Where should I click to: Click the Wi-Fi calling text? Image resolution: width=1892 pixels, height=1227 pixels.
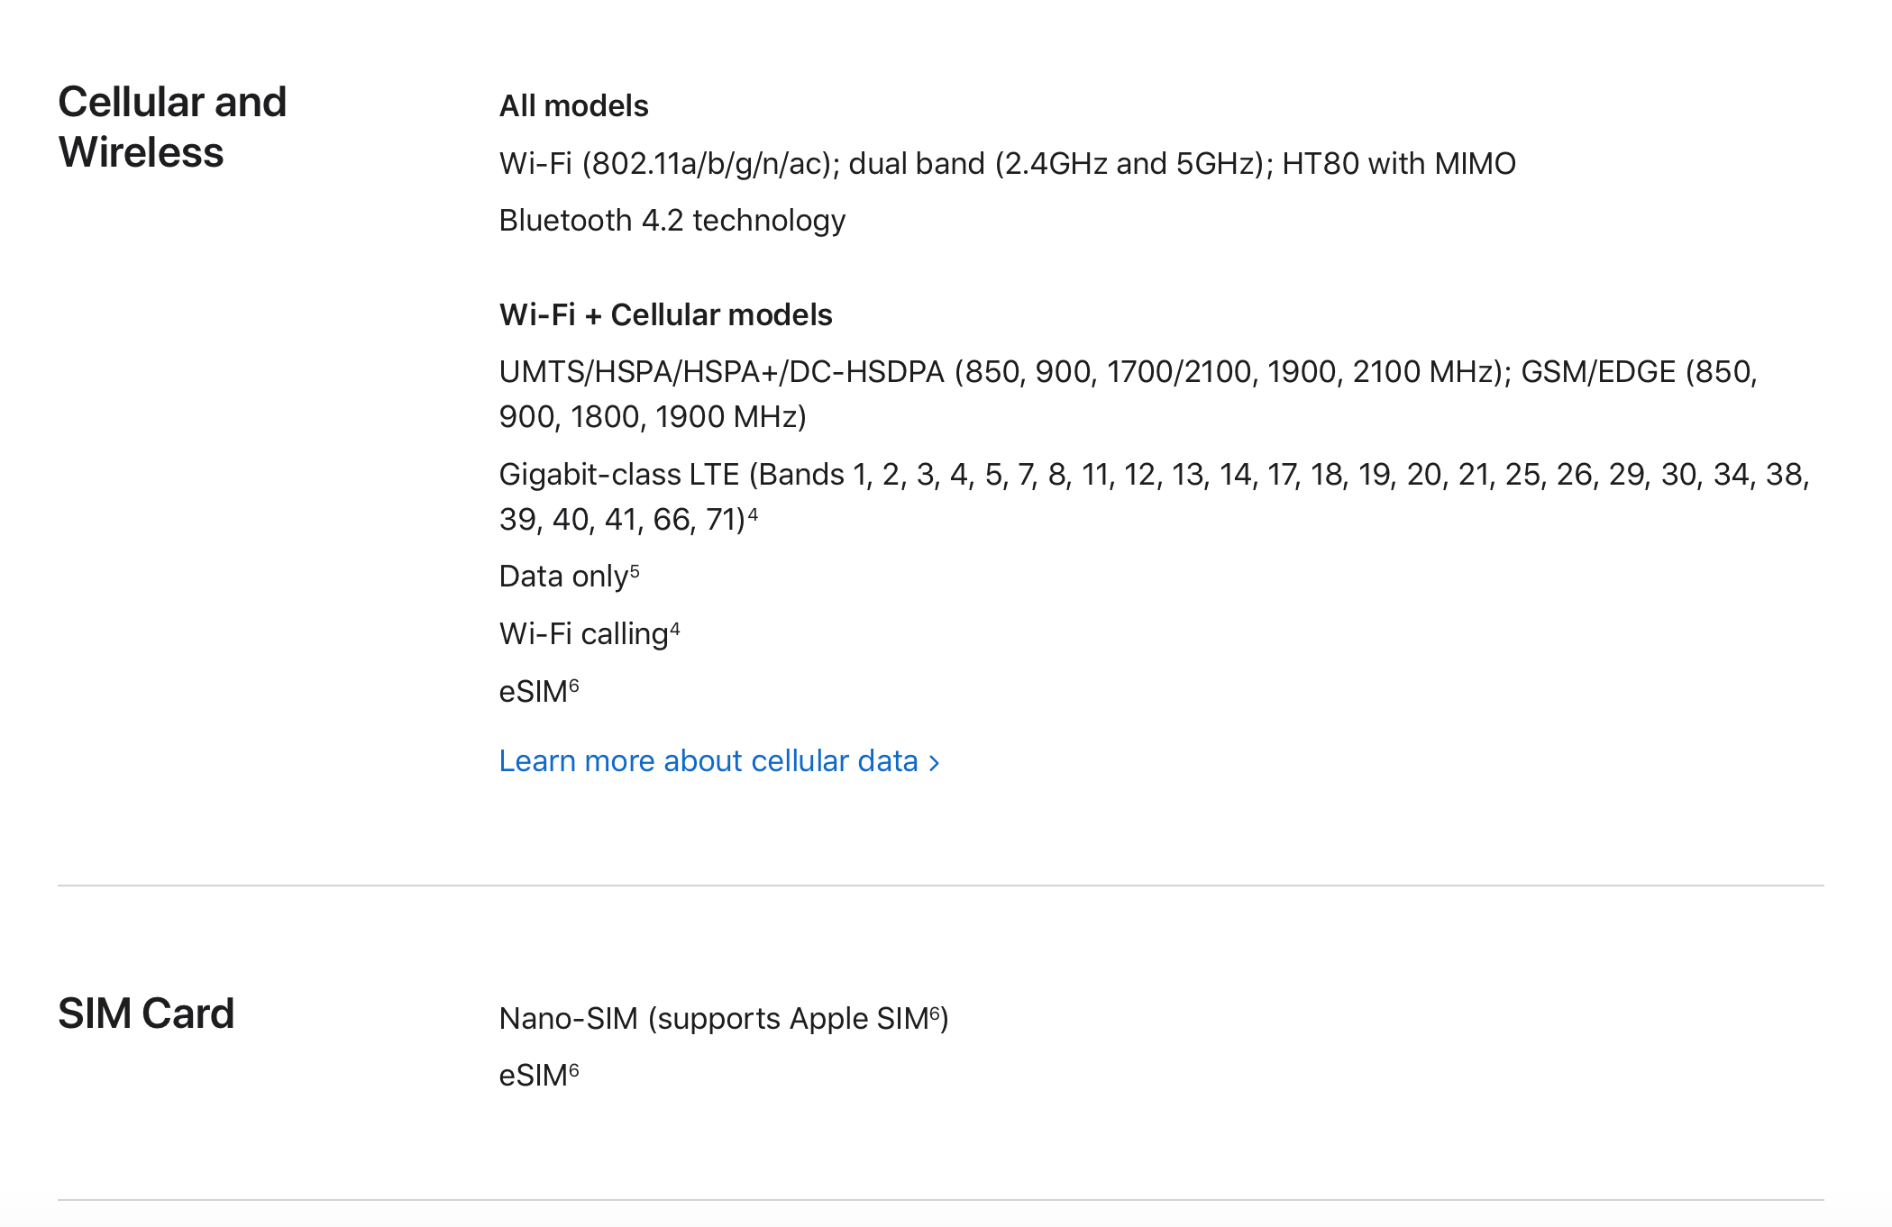tap(583, 634)
